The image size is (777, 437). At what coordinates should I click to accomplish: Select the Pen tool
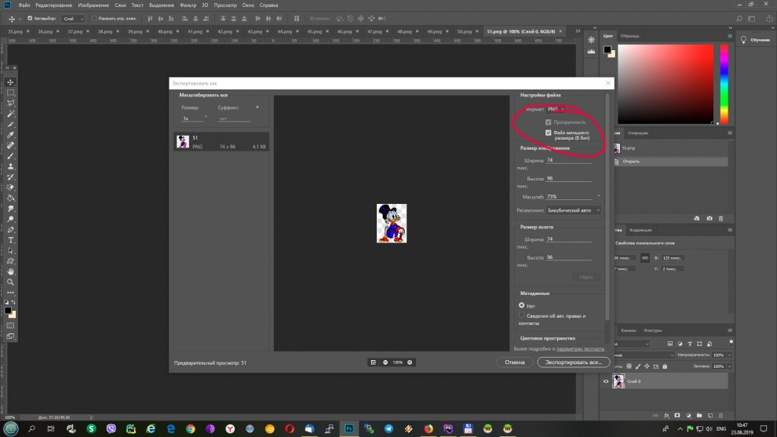coord(10,230)
